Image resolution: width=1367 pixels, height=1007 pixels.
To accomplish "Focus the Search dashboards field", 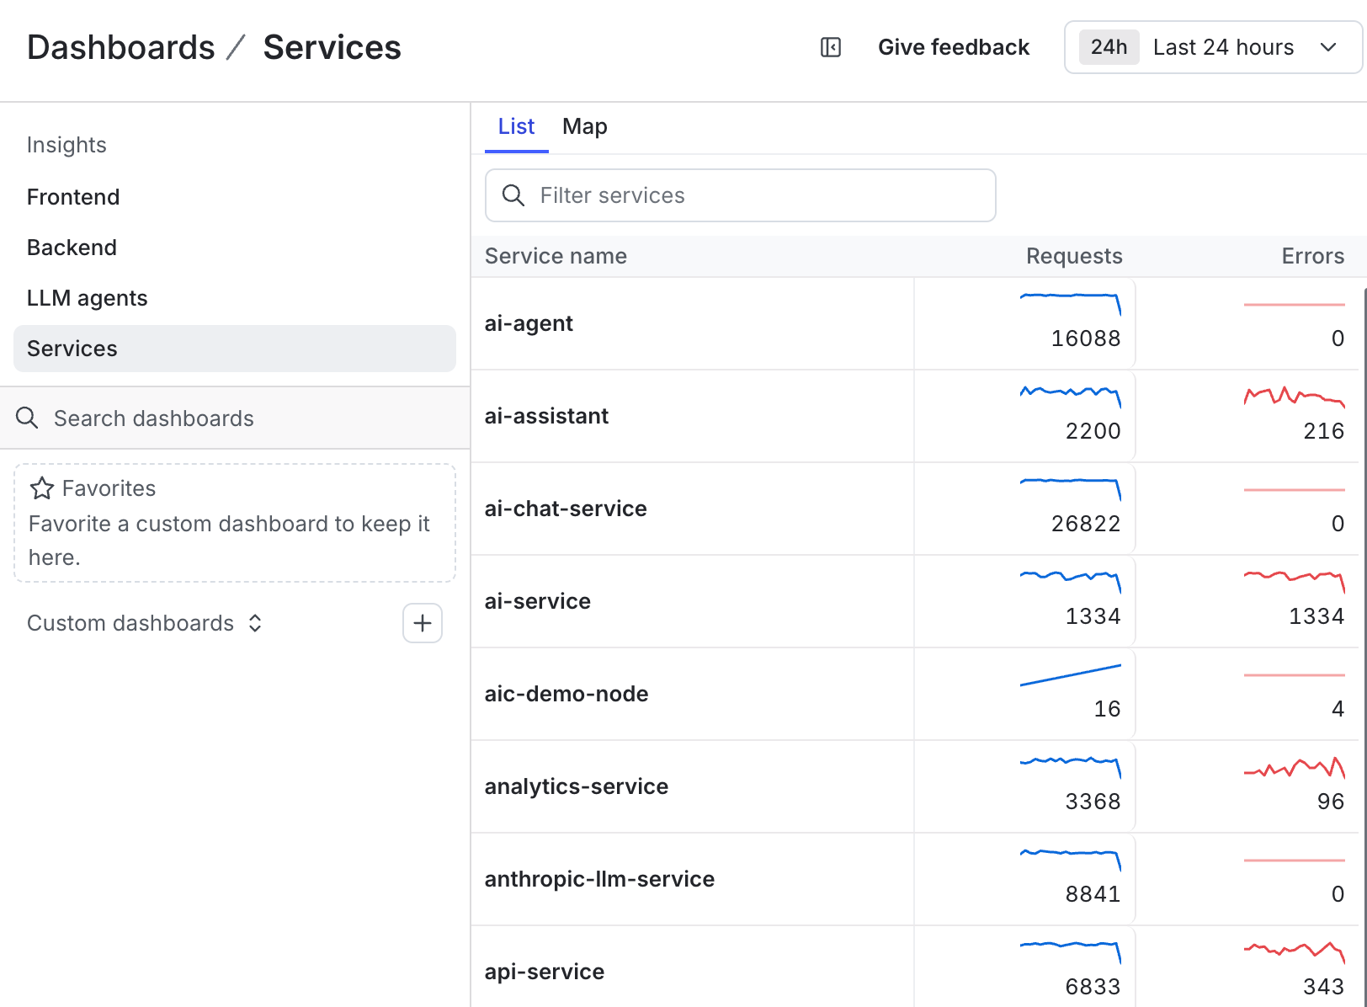I will point(235,418).
